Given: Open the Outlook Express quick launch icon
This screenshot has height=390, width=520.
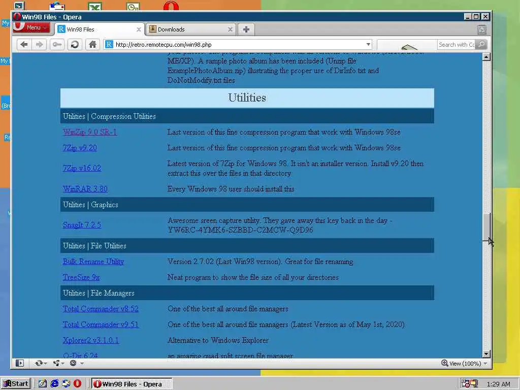Looking at the screenshot, I should pyautogui.click(x=66, y=384).
